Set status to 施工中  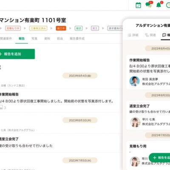pos(61,28)
